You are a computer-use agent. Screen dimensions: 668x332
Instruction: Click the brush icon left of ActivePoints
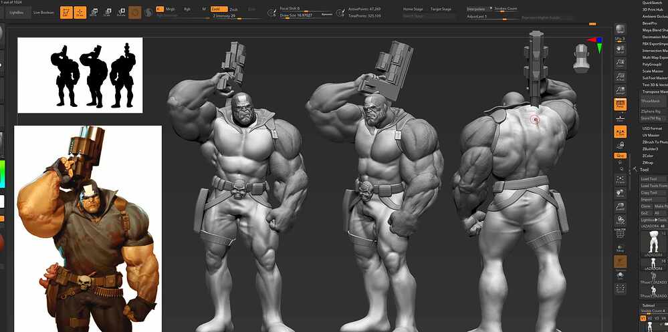[340, 13]
